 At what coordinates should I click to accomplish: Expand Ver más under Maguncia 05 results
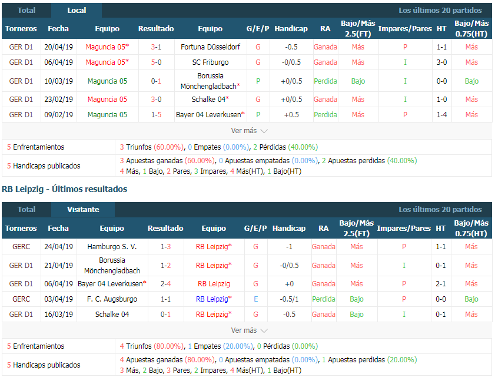tap(249, 131)
